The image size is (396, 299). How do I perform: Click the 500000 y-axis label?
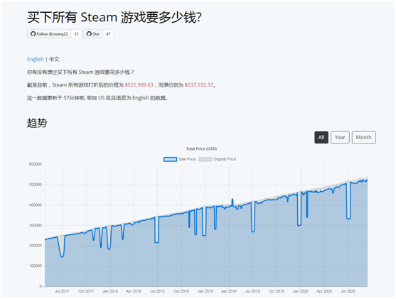(x=36, y=185)
